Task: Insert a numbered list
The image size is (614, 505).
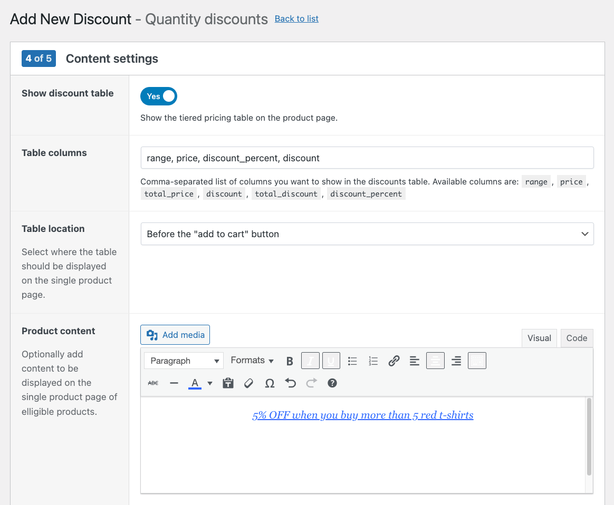Action: [x=373, y=361]
